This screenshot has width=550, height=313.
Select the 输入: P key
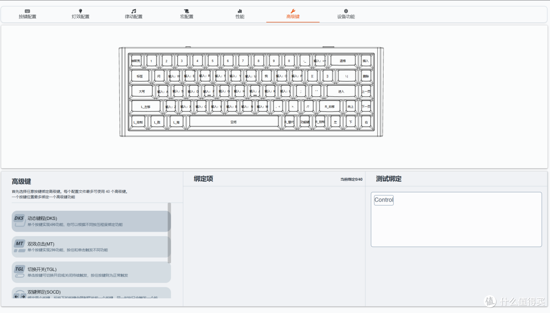pos(297,76)
